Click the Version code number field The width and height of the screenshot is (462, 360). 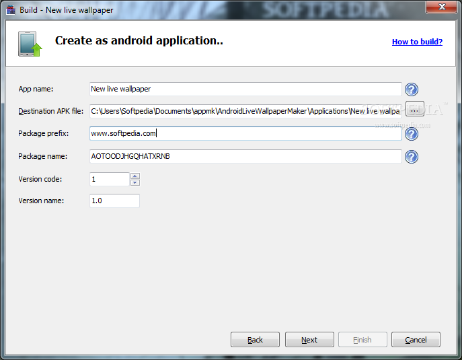[x=110, y=179]
